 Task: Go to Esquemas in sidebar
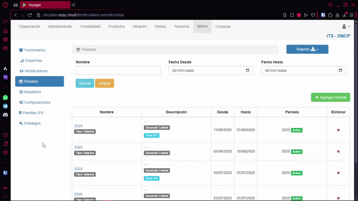click(x=33, y=60)
